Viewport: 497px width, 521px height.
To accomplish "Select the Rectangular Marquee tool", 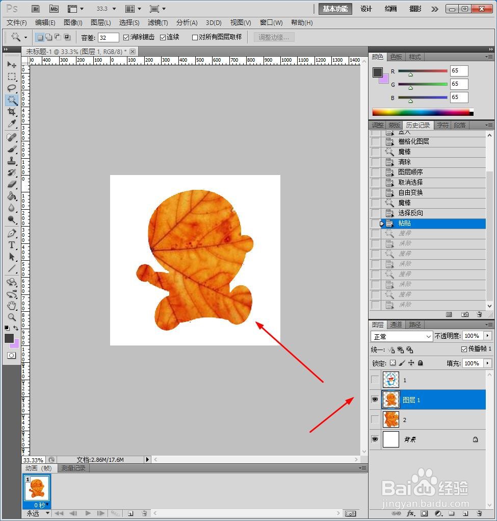I will (12, 77).
